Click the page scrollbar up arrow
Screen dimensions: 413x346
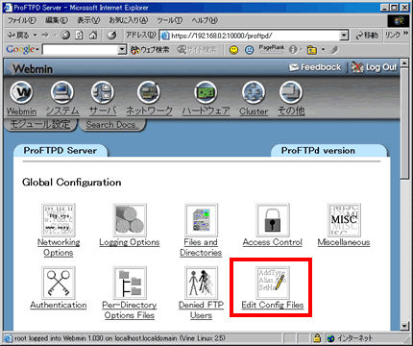[x=404, y=62]
